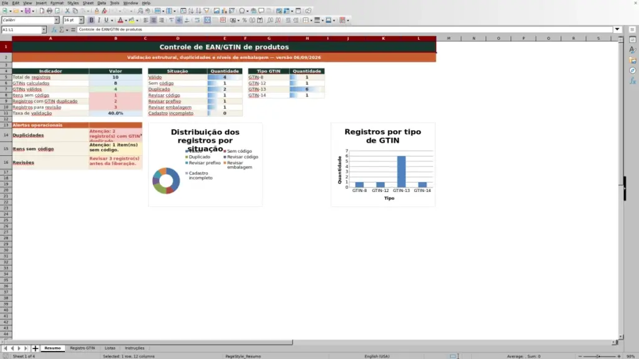Toggle italic formatting
The height and width of the screenshot is (359, 639).
(x=99, y=21)
